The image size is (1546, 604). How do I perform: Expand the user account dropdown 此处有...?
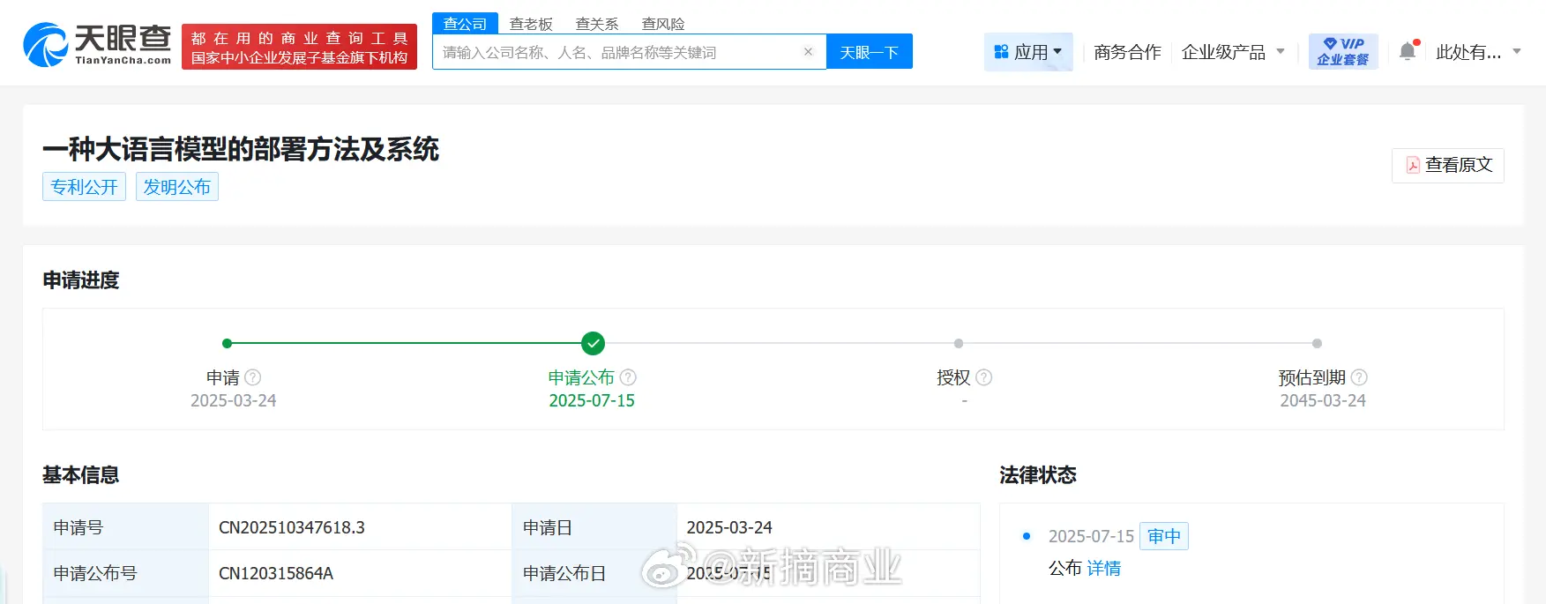[1478, 52]
